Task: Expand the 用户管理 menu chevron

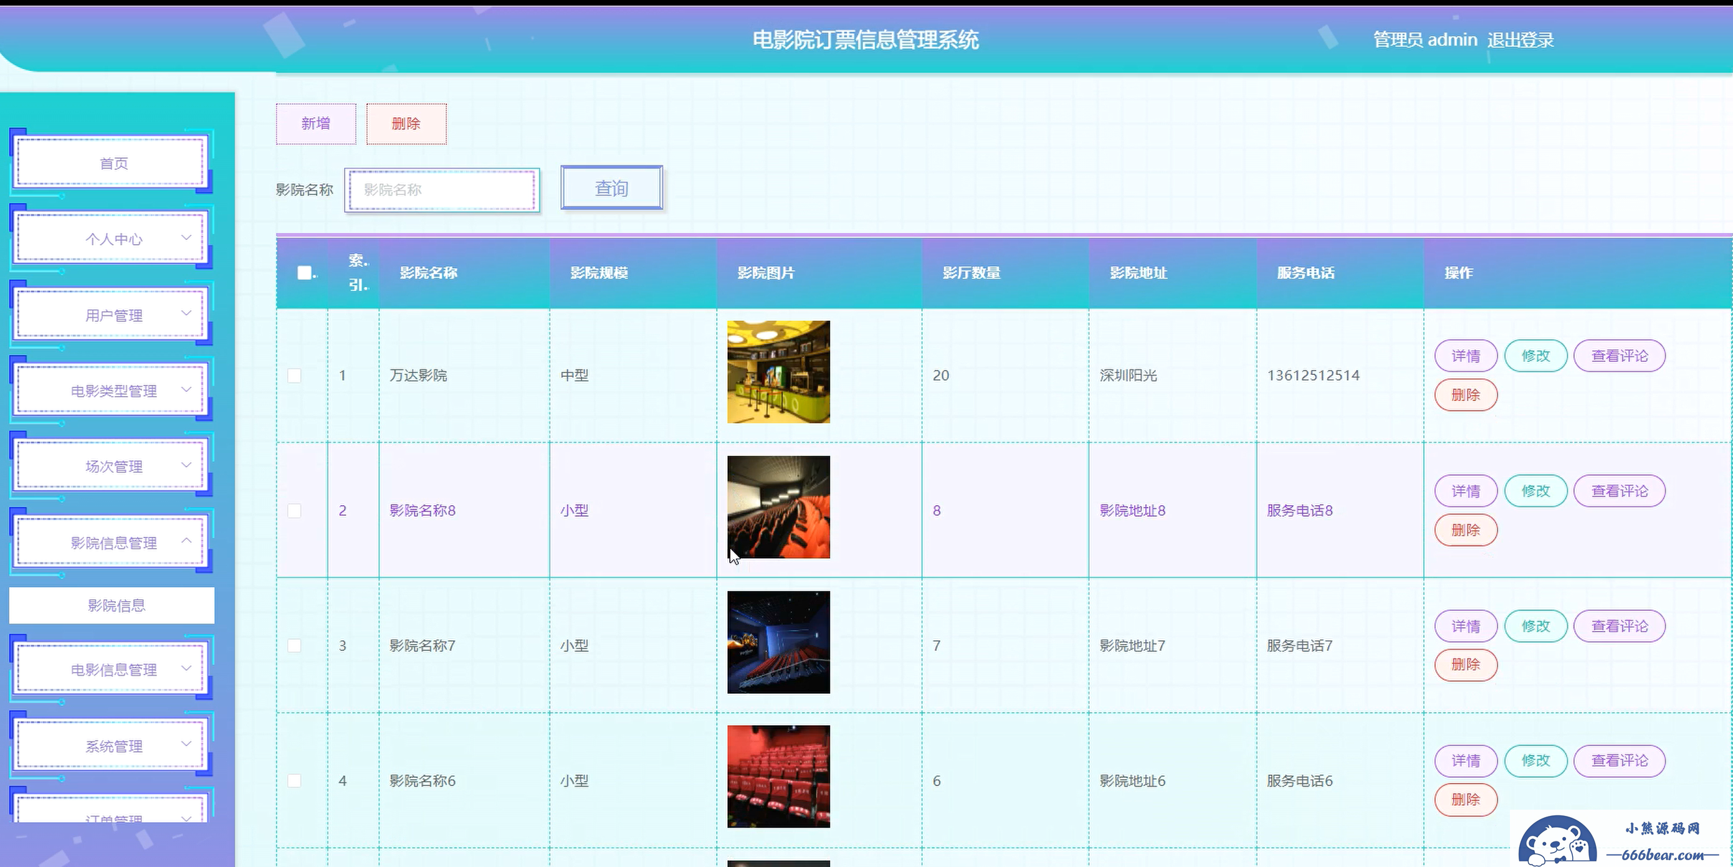Action: [x=186, y=314]
